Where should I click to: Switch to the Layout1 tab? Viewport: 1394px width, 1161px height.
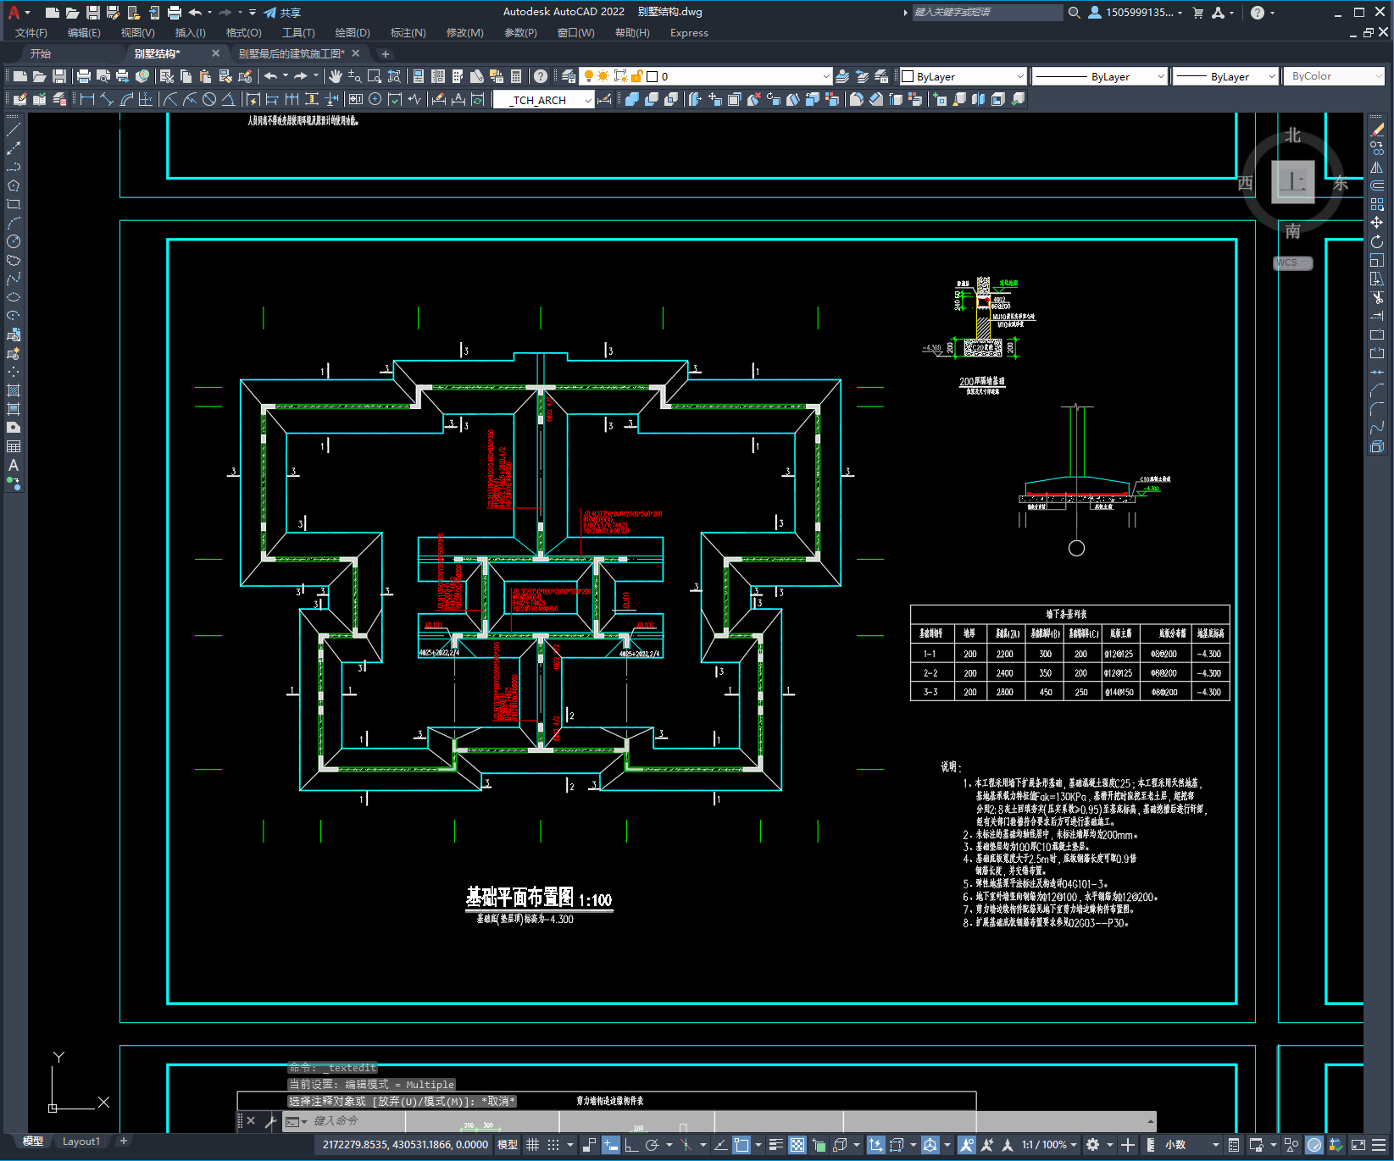tap(81, 1142)
